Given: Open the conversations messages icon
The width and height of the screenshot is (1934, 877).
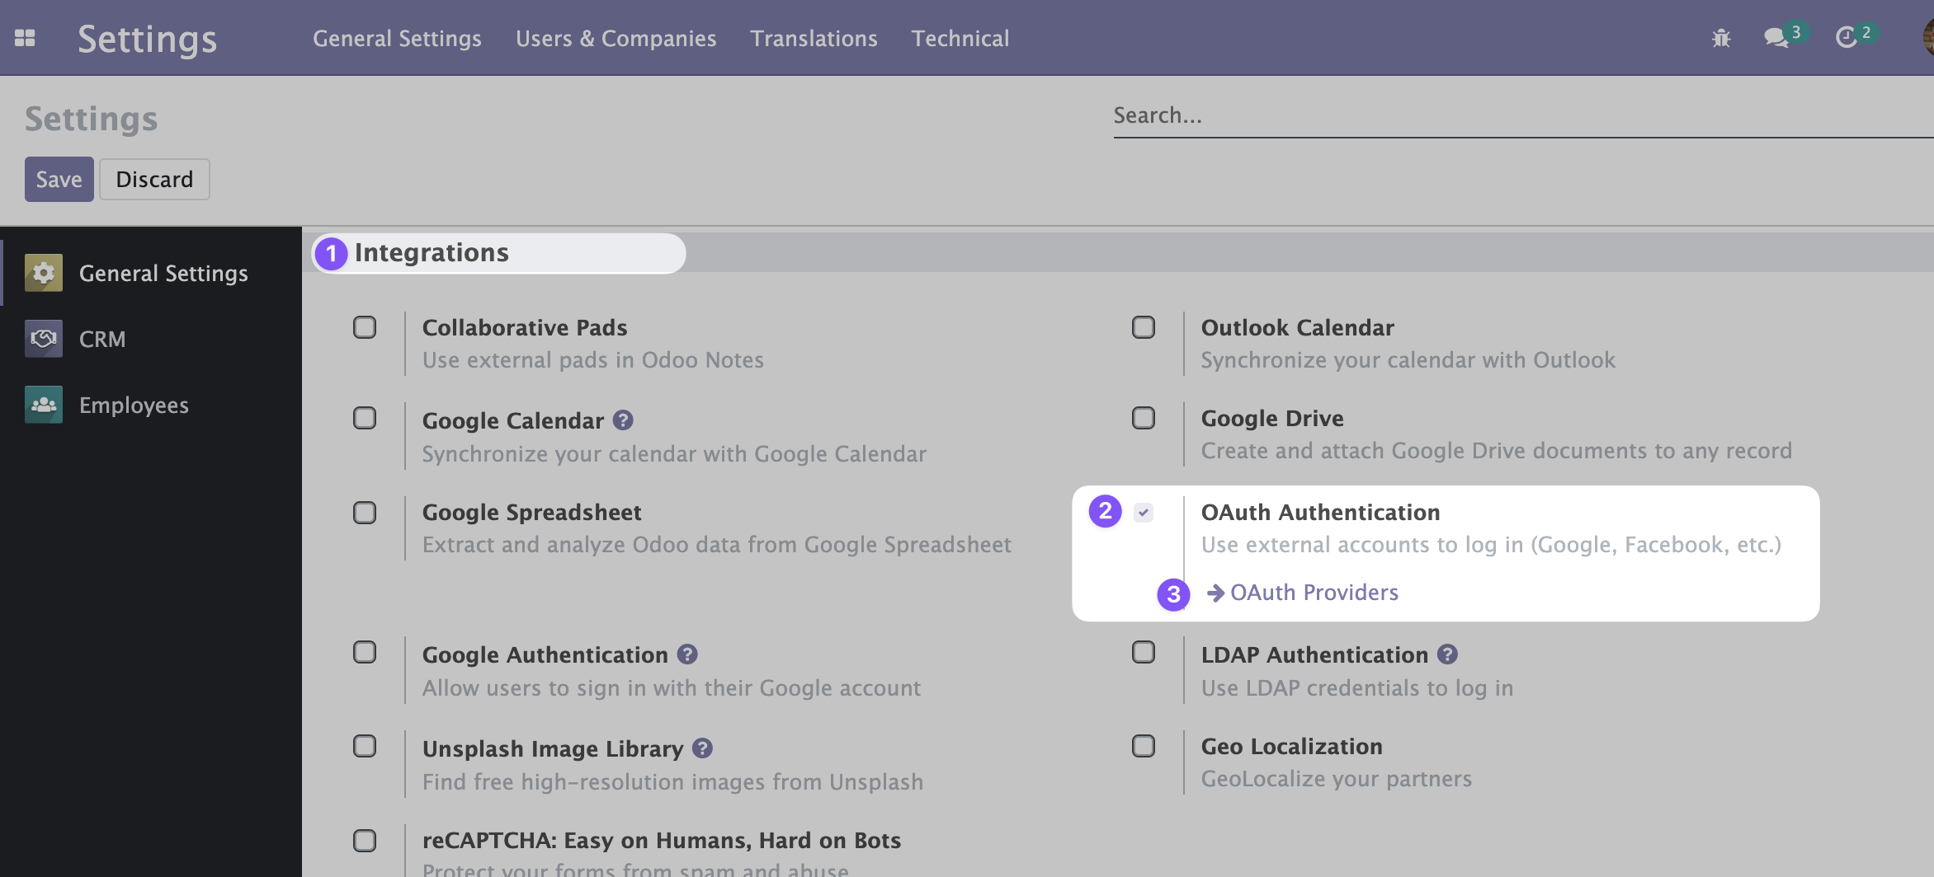Looking at the screenshot, I should (x=1775, y=38).
